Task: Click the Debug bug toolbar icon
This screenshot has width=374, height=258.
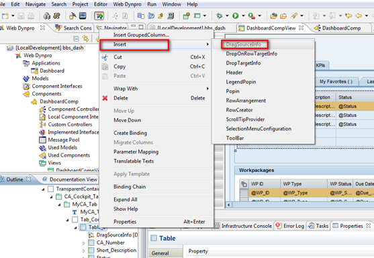Action: pyautogui.click(x=219, y=16)
